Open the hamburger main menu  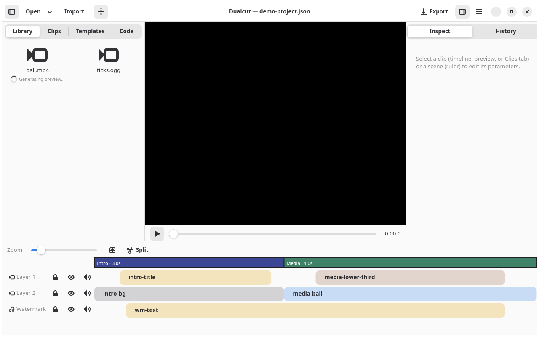point(479,12)
